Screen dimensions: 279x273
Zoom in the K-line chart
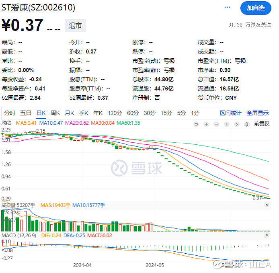tap(206, 124)
